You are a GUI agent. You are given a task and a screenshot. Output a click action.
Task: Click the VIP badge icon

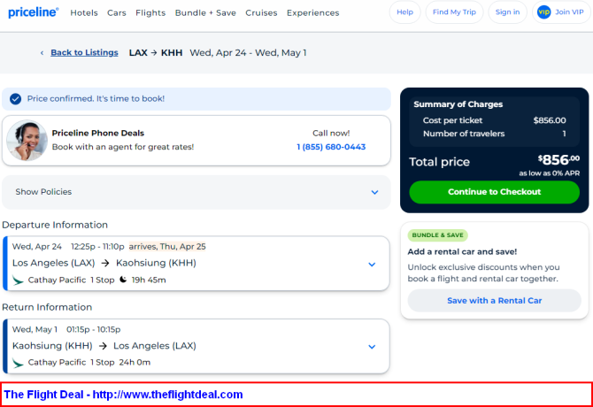(543, 12)
